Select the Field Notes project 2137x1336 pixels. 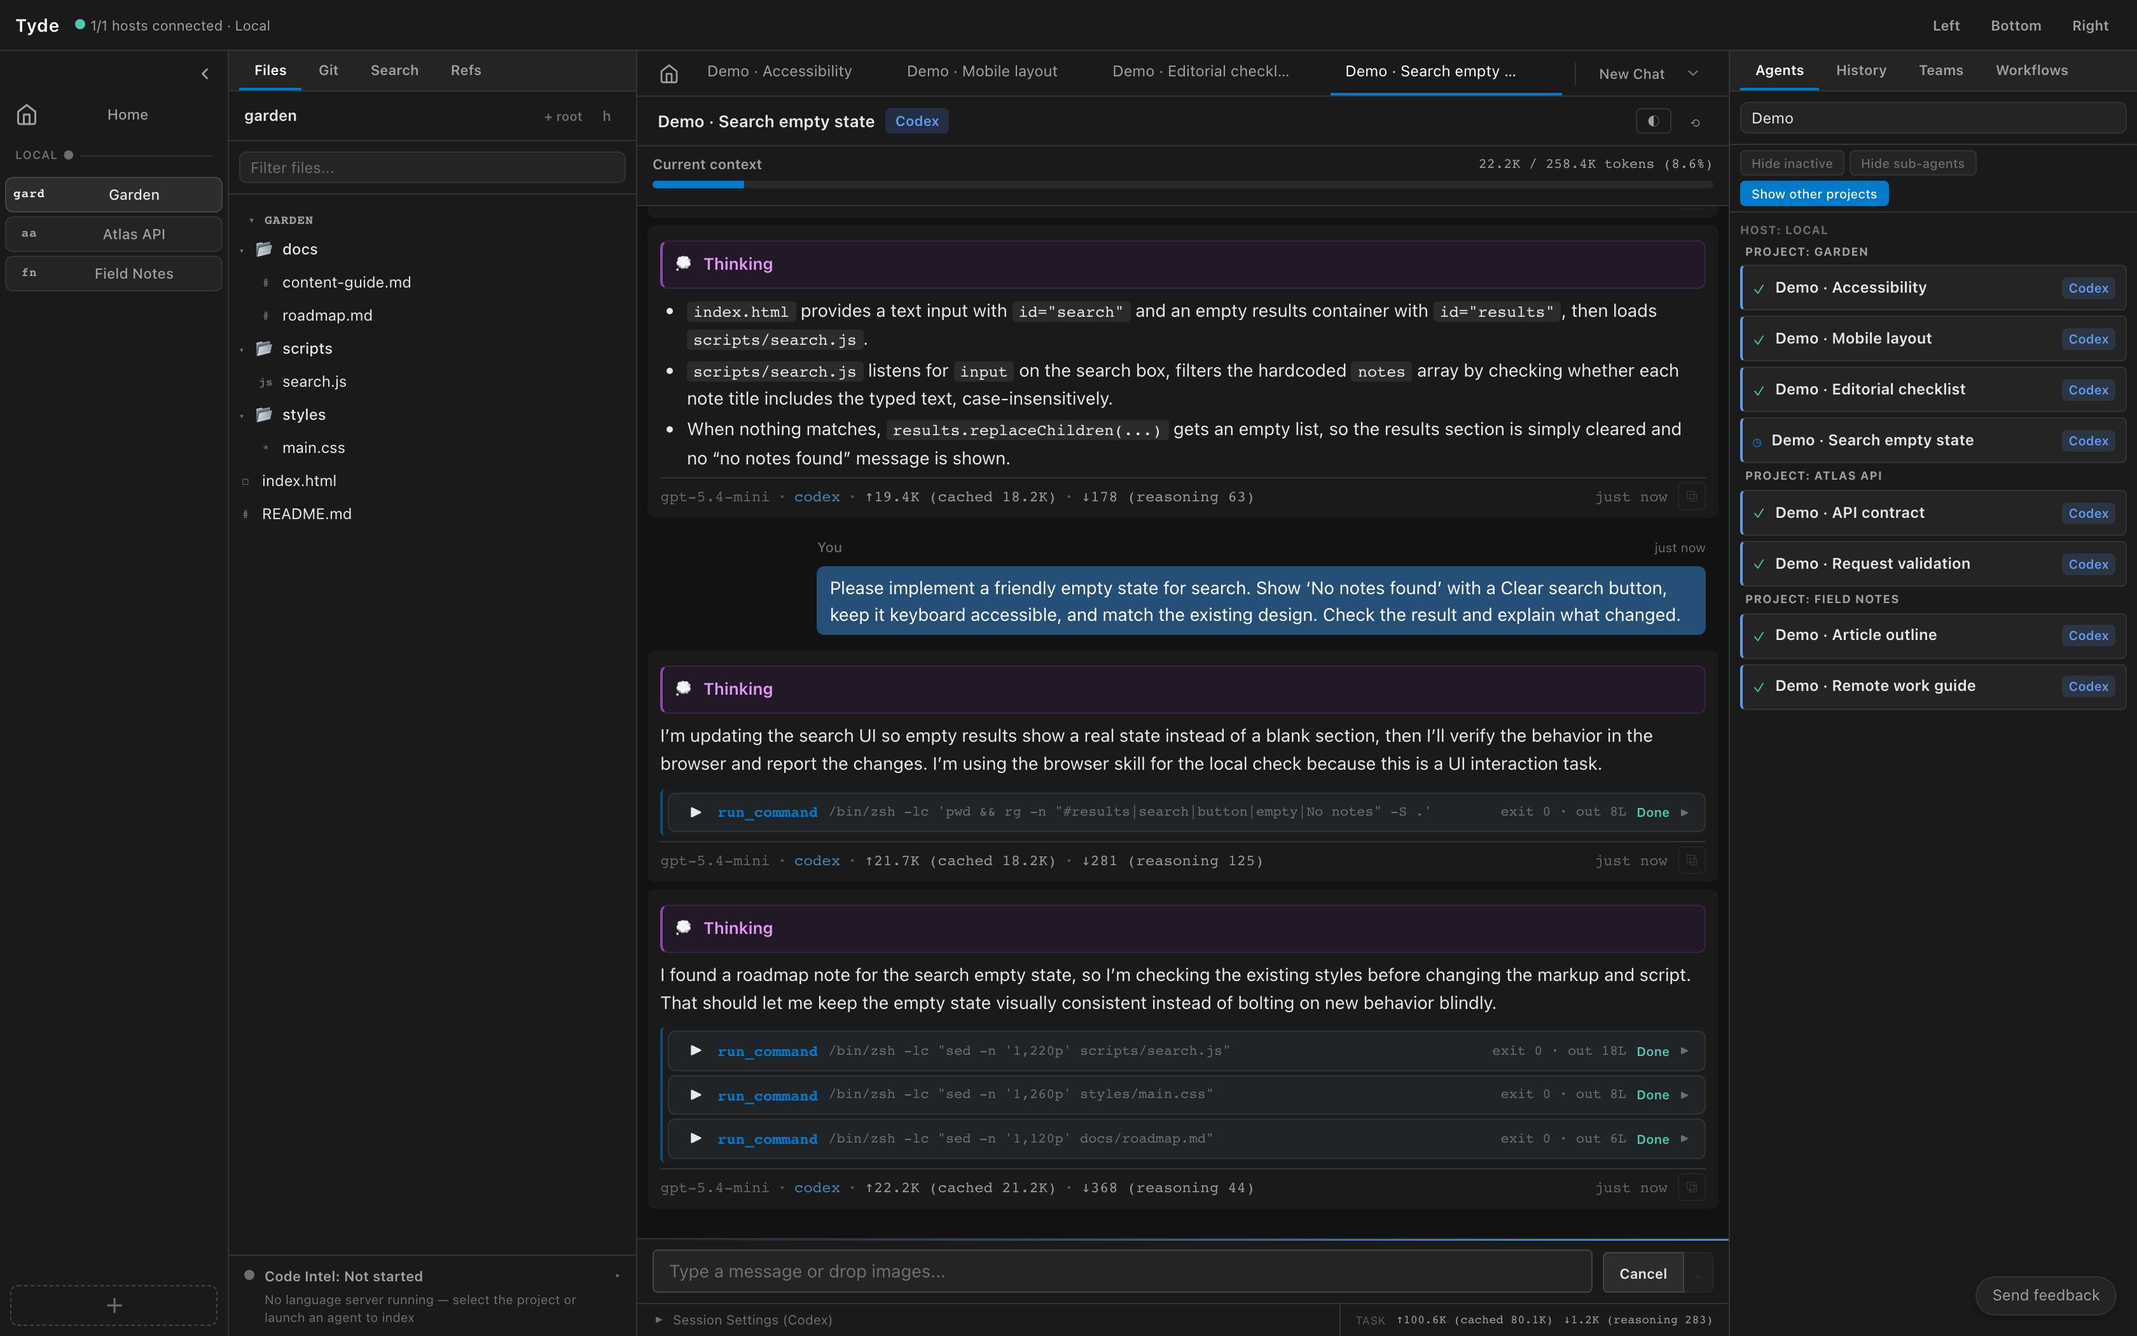click(114, 274)
